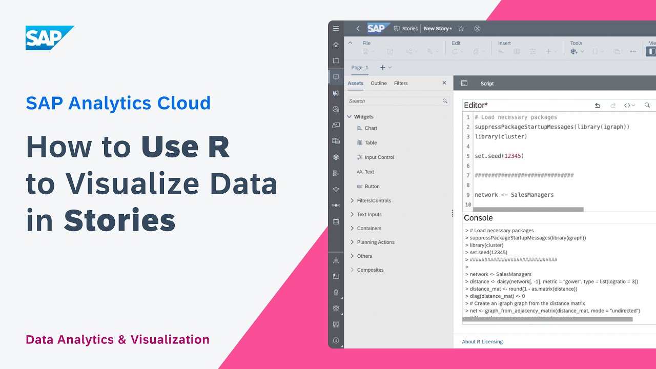Click 'diag(distance_mat) <- 0' in Console
Viewport: 656px width, 369px height.
coord(497,296)
